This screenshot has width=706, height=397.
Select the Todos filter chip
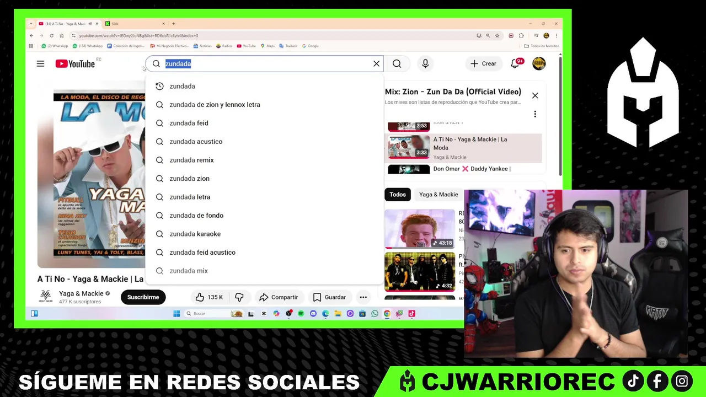398,195
